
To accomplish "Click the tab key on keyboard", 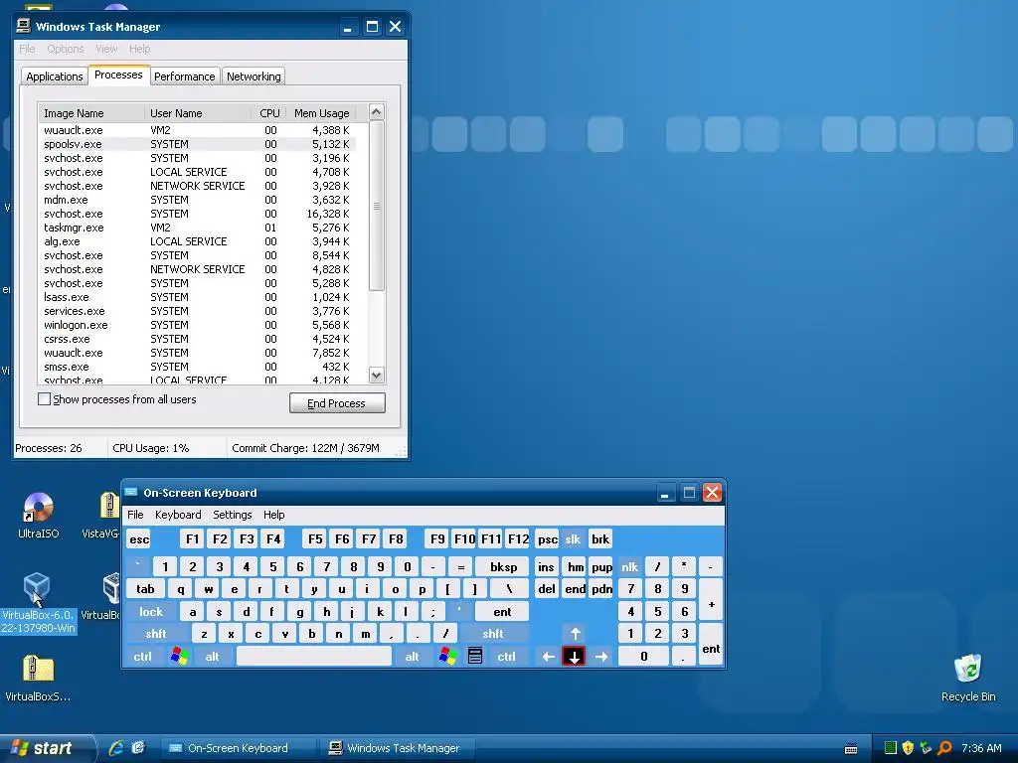I will click(x=145, y=589).
